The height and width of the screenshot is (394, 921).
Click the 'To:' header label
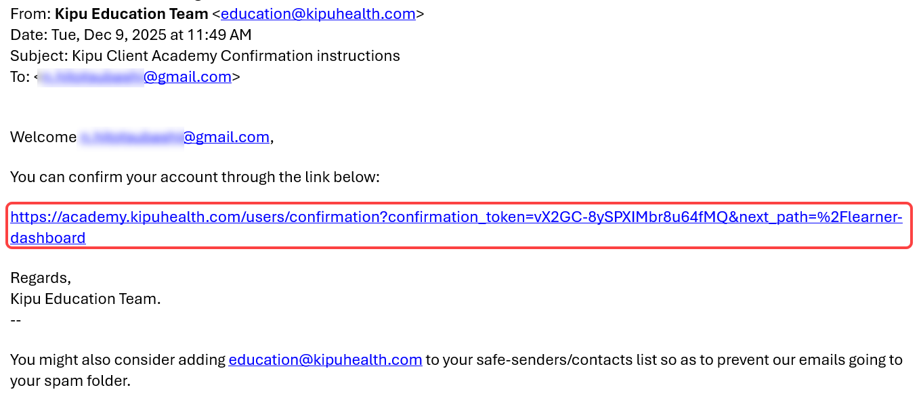click(x=20, y=77)
